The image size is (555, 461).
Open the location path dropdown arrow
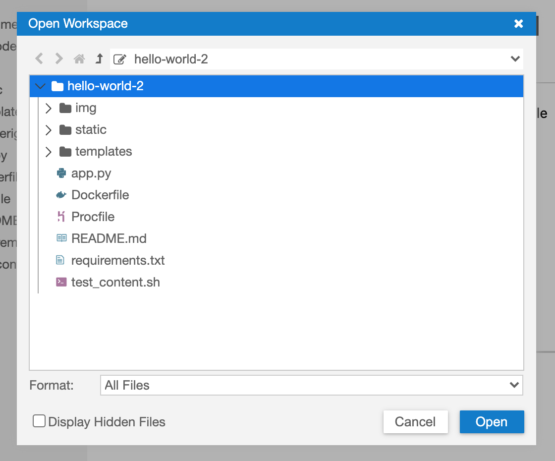point(515,59)
